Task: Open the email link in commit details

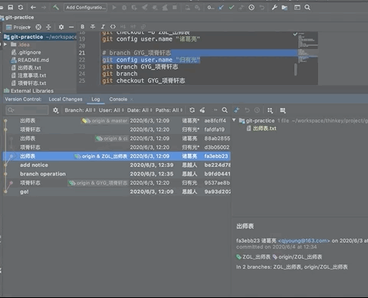Action: (304, 241)
